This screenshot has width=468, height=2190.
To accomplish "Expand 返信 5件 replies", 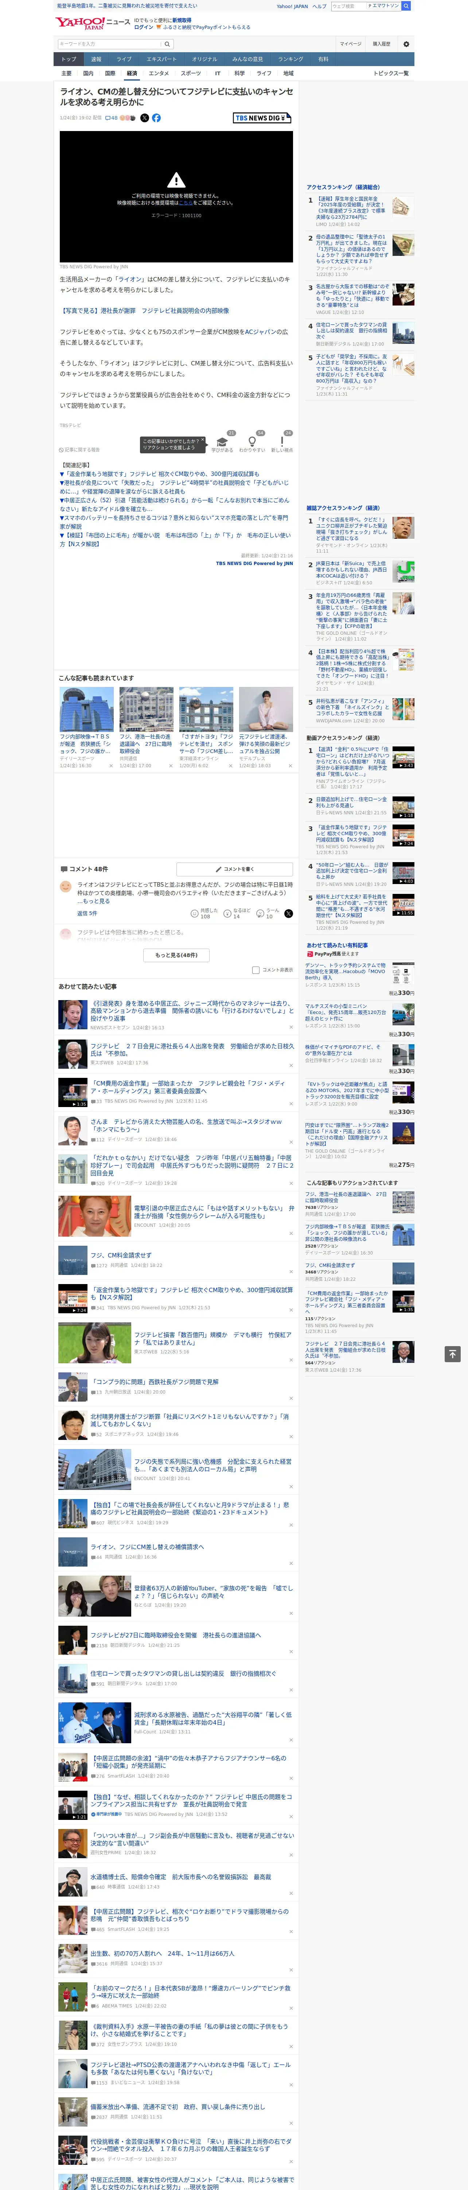I will click(87, 913).
